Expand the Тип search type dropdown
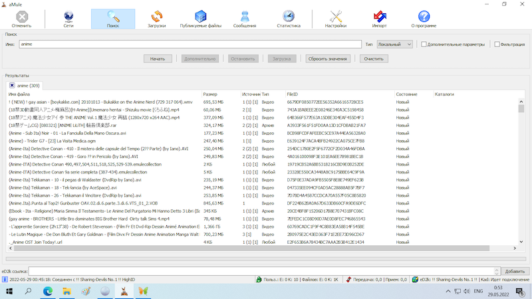The image size is (532, 299). tap(394, 45)
